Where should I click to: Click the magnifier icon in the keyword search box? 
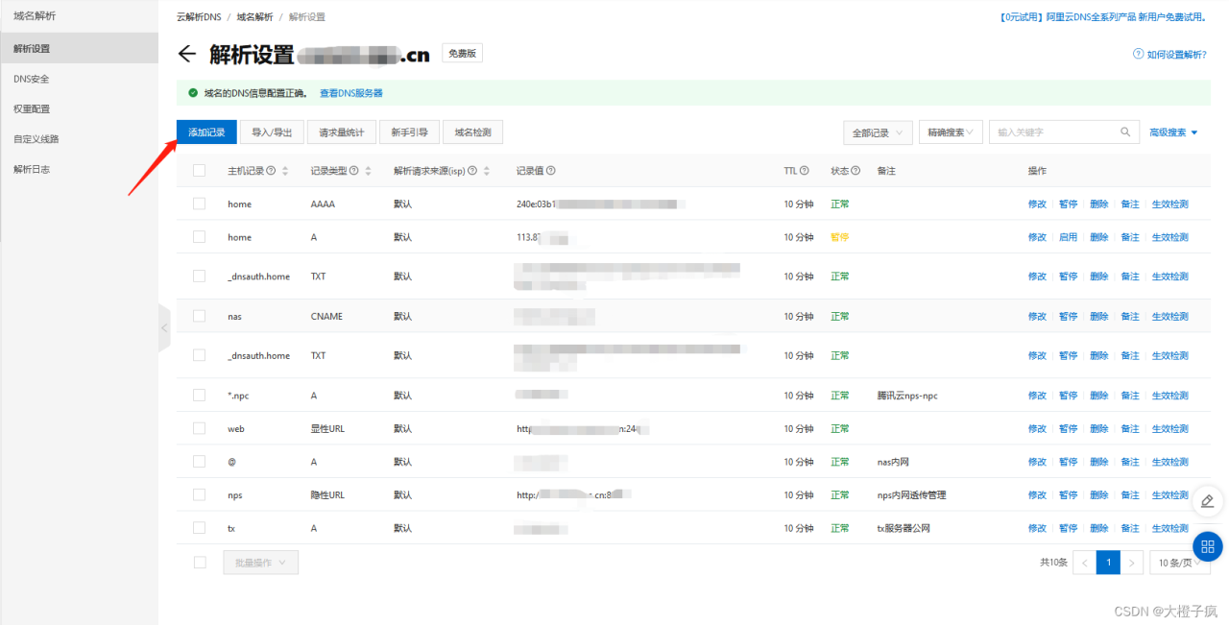1123,131
